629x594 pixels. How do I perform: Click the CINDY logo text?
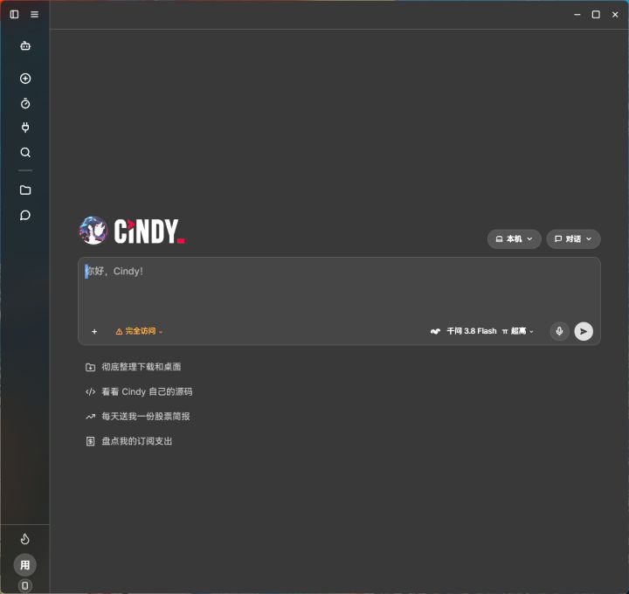[x=149, y=231]
